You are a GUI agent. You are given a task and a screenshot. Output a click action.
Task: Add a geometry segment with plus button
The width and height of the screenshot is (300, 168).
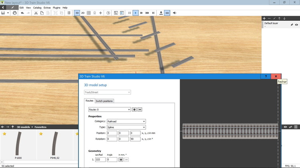(121, 159)
